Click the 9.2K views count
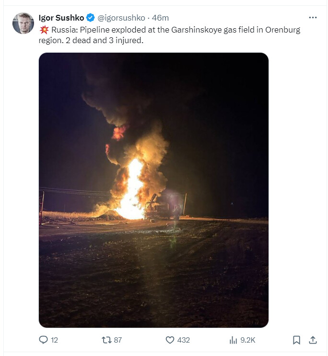 (x=248, y=340)
